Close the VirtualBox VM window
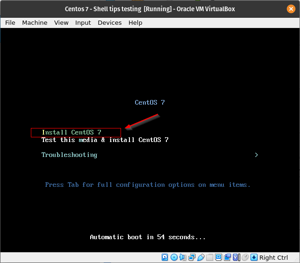The image size is (300, 263). 291,9
